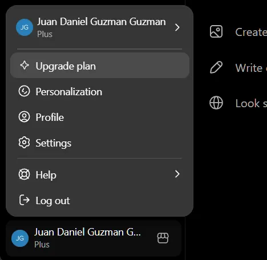Viewport: 267px width, 260px height.
Task: Expand the account chevron next to user name
Action: pyautogui.click(x=177, y=27)
